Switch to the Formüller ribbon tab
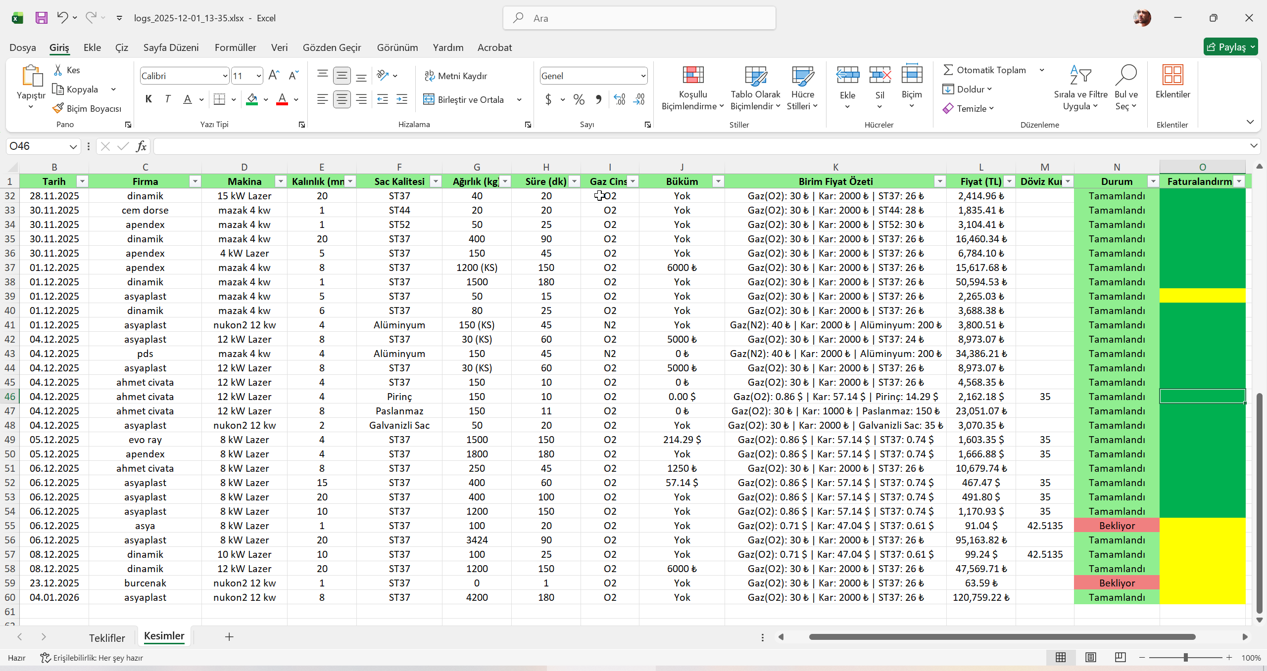 click(x=235, y=47)
